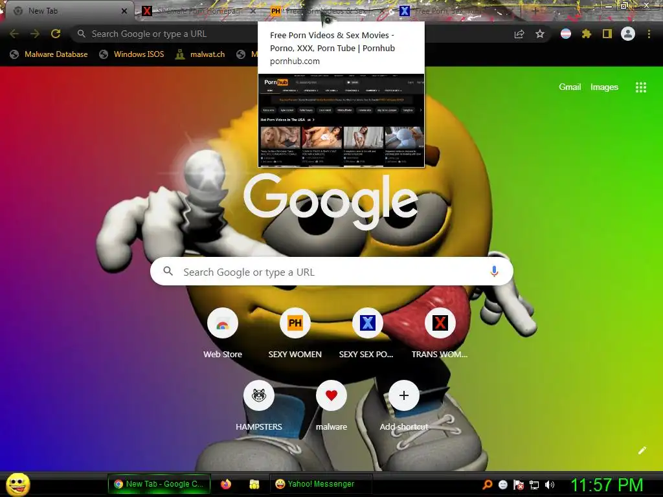Open the Google apps grid
Viewport: 663px width, 497px height.
click(x=641, y=87)
